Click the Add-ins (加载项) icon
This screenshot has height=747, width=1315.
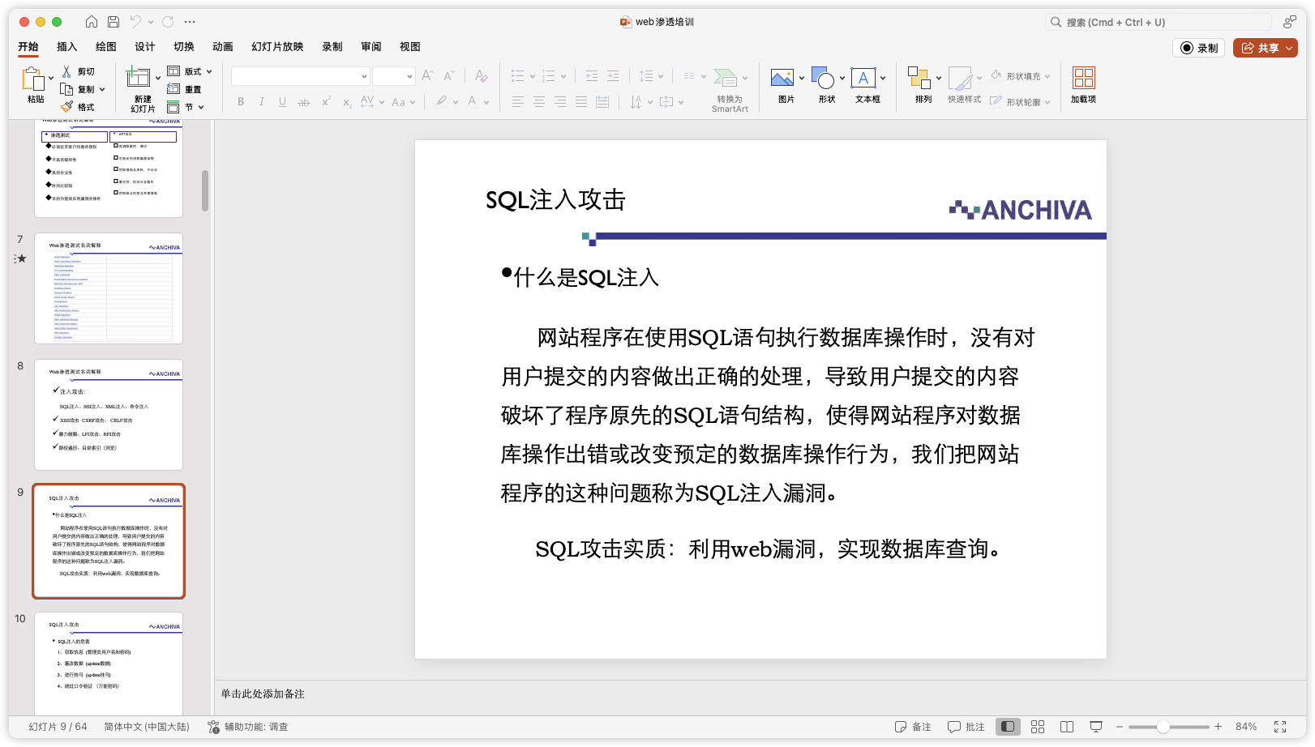point(1083,79)
